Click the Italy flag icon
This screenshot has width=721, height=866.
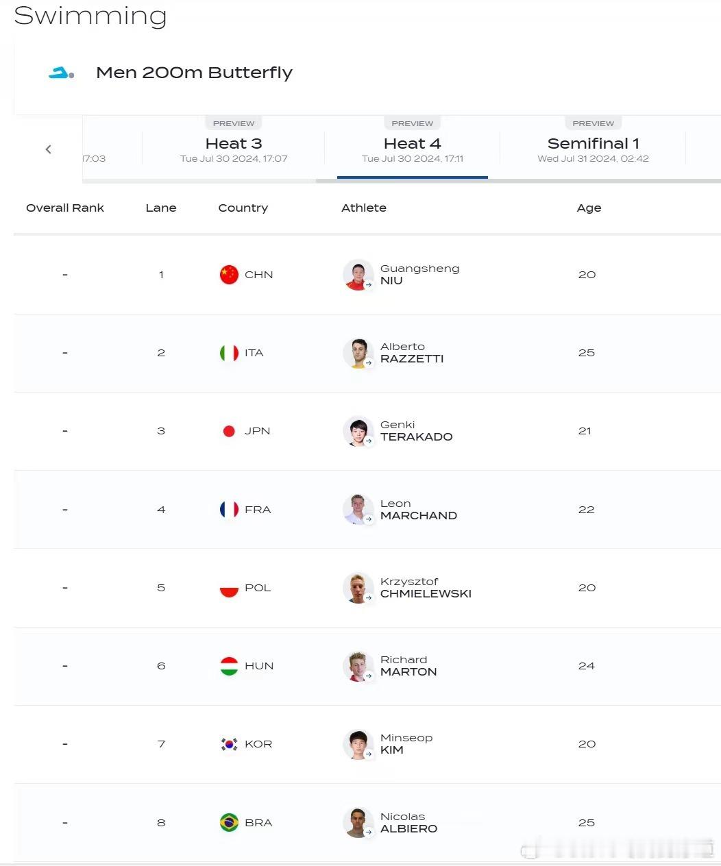tap(229, 353)
